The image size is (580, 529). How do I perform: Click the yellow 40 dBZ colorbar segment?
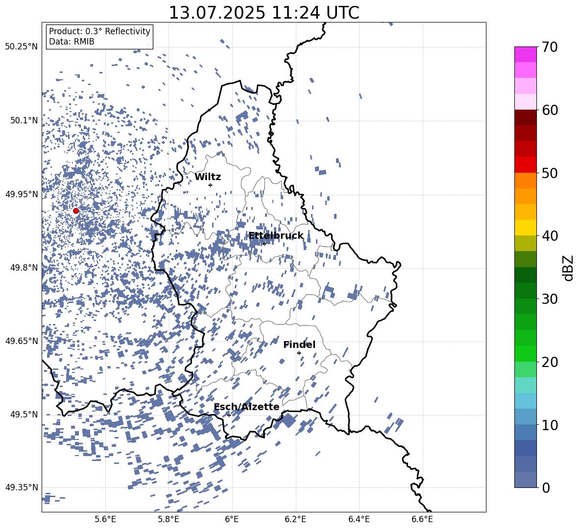[x=525, y=228]
